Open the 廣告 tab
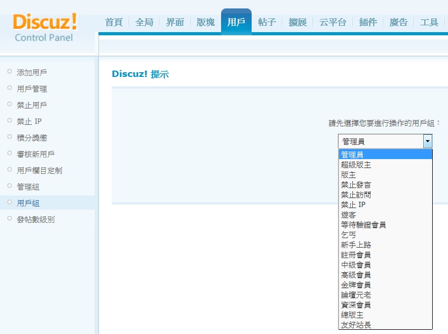The image size is (448, 334). click(x=399, y=22)
